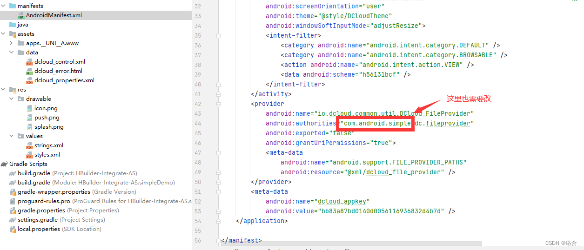Screen dimensions: 584x250
Task: Click the fold marker at line 41 </activity>
Action: 218,94
